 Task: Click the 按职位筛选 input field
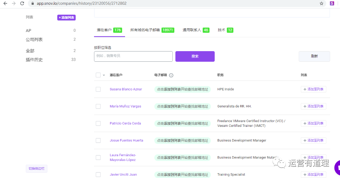(x=133, y=56)
